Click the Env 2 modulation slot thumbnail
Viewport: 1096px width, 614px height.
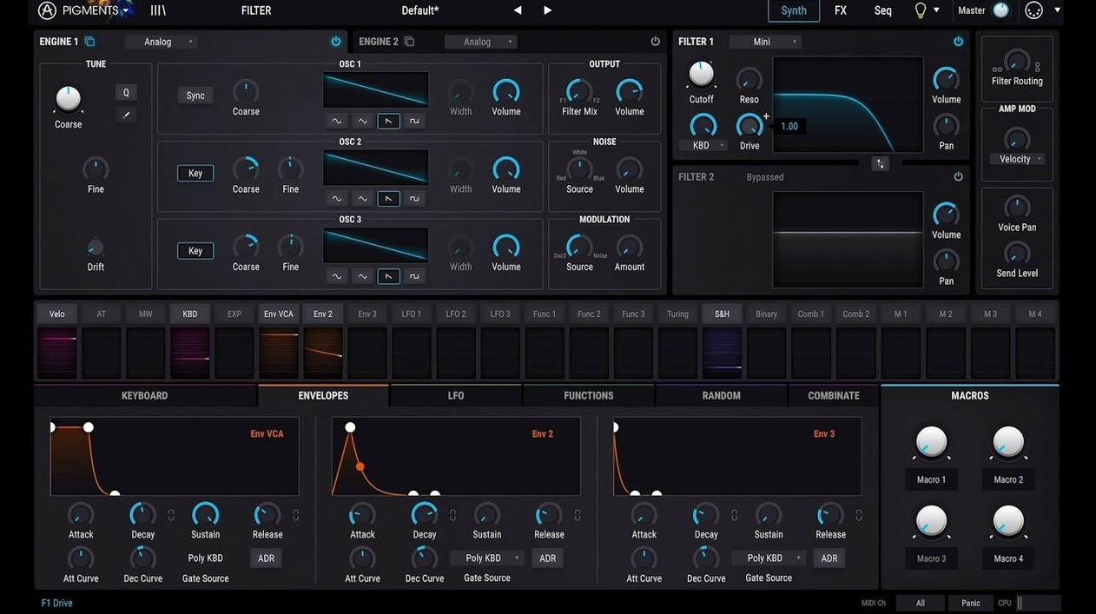pyautogui.click(x=323, y=353)
